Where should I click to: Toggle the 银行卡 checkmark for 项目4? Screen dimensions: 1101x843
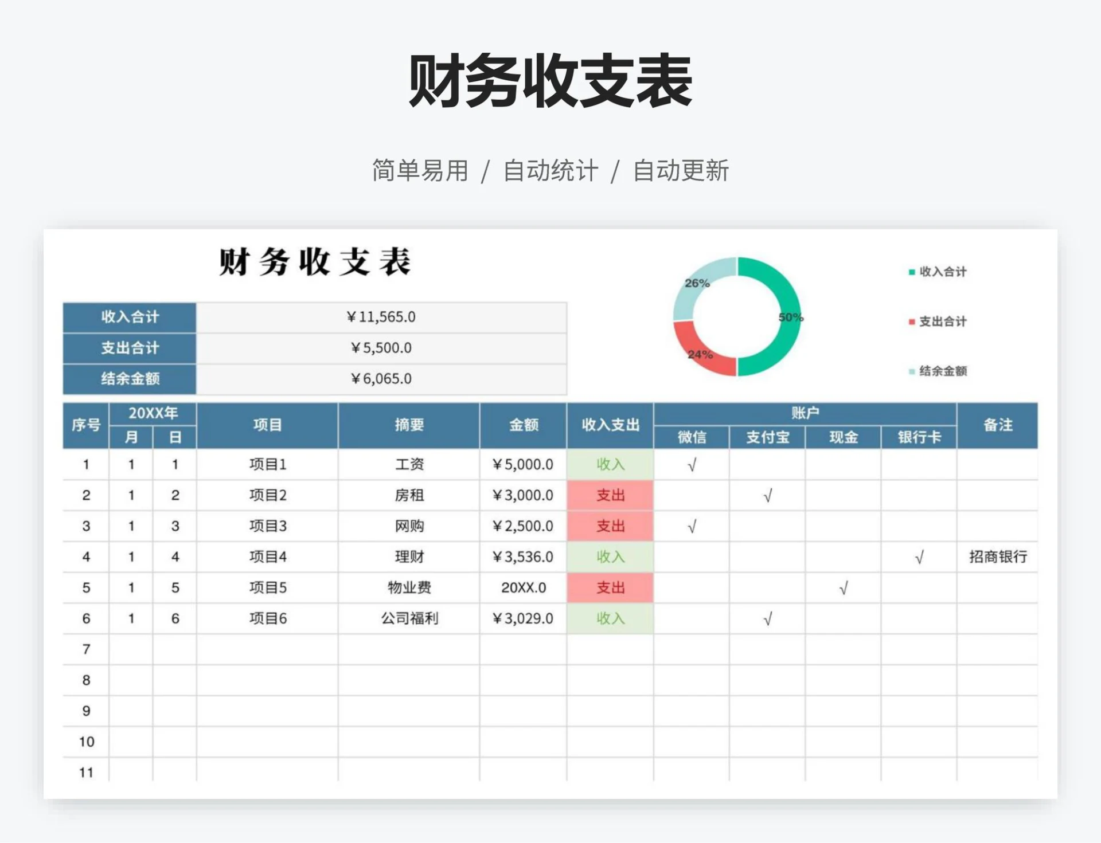point(920,556)
